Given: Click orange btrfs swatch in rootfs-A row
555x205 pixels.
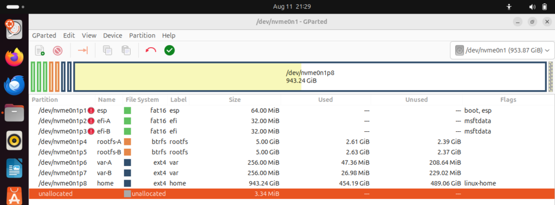Looking at the screenshot, I should click(127, 142).
